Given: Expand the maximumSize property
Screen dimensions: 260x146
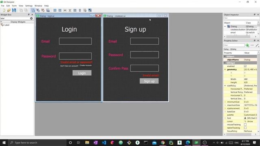Looking at the screenshot, I should tap(225, 105).
